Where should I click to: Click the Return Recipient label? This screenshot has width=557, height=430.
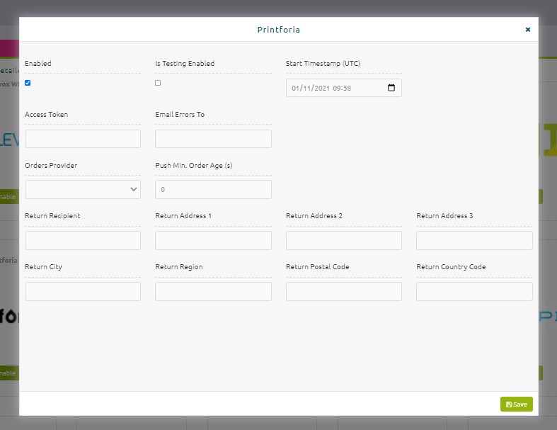coord(52,215)
